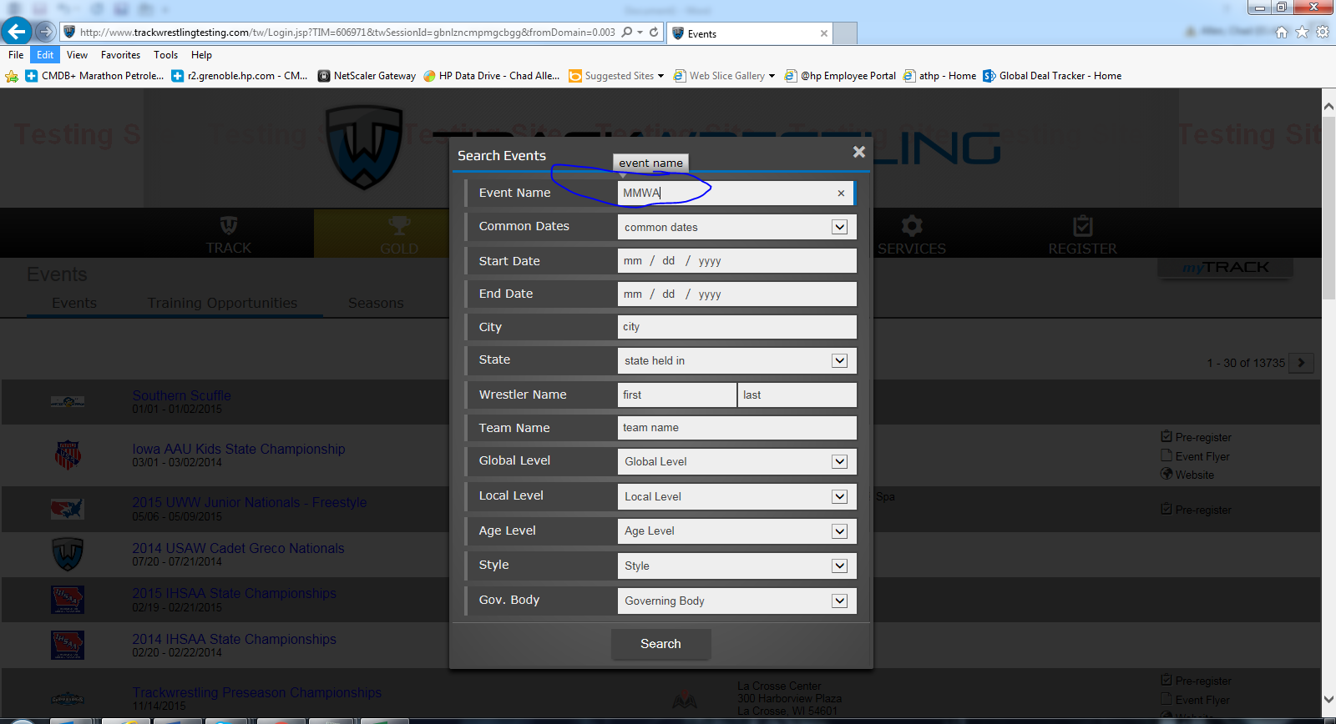Viewport: 1336px width, 724px height.
Task: Go to next page of events
Action: point(1301,363)
